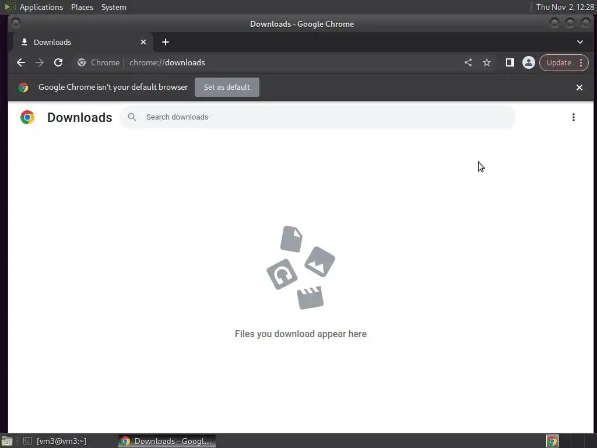Click the Chrome workspace icon in bottom-right panel
This screenshot has height=448, width=597.
552,441
